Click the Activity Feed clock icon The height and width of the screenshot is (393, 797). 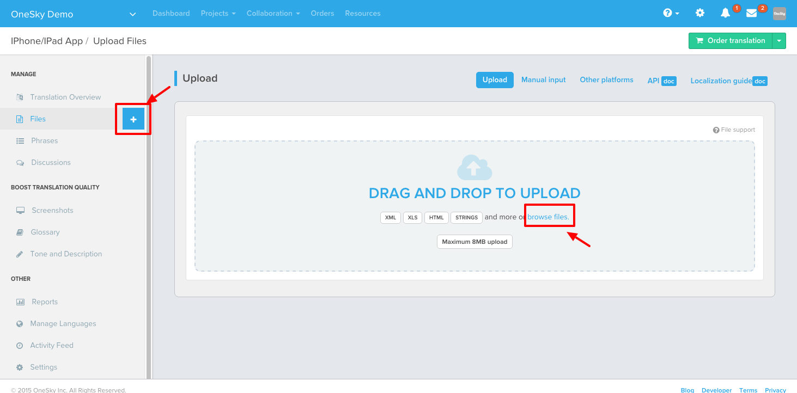pyautogui.click(x=20, y=345)
